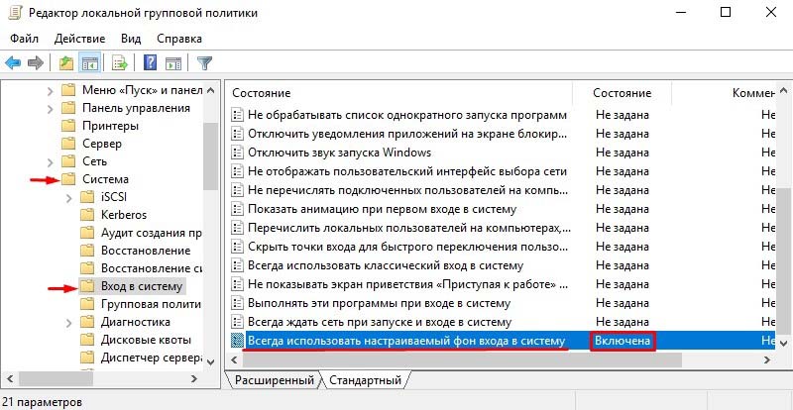This screenshot has height=410, width=793.
Task: Expand the iSCSI folder arrow
Action: 66,197
